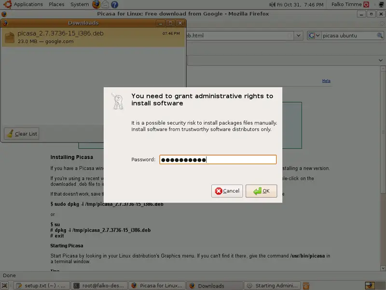
Task: Follow the Help link on the Picasa page
Action: (x=326, y=81)
